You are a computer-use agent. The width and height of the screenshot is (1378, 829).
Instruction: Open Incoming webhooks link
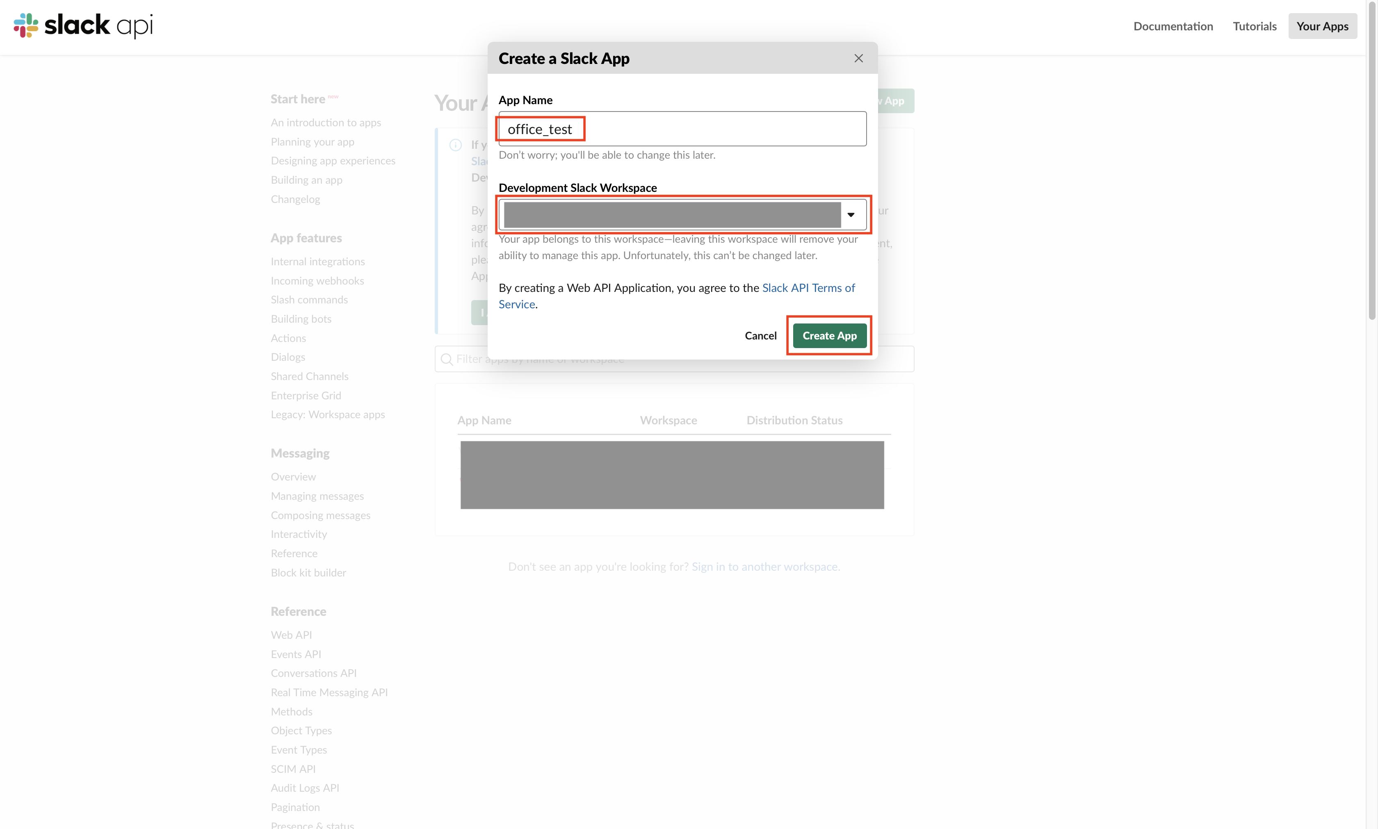tap(317, 281)
